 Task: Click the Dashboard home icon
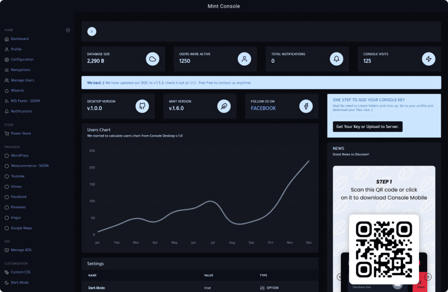[x=7, y=39]
